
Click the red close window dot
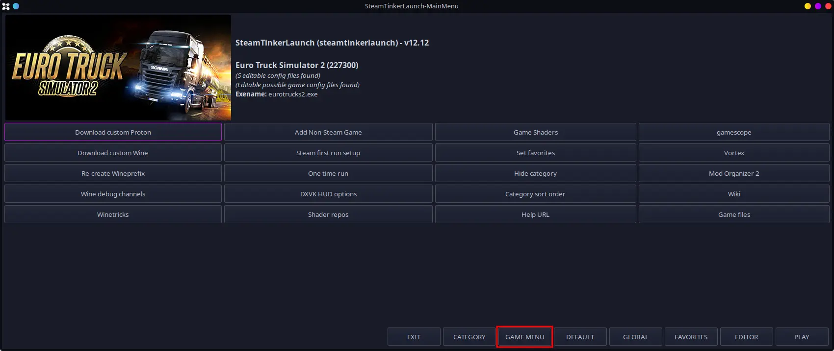(828, 6)
